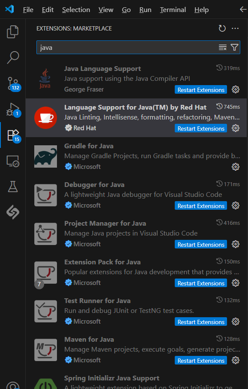Open manage gear for Project Manager for Java
Screen dimensions: 248x389
coord(236,245)
